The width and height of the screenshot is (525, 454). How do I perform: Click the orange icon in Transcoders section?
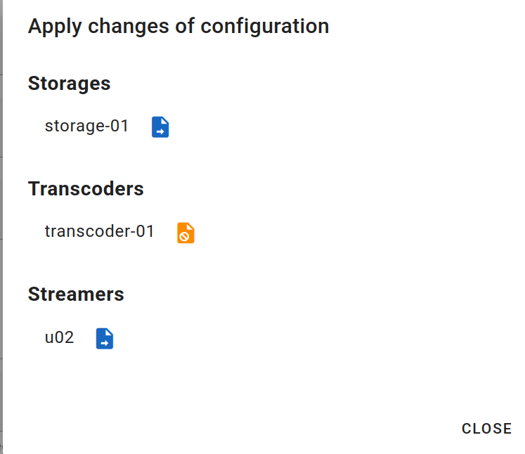pyautogui.click(x=186, y=233)
